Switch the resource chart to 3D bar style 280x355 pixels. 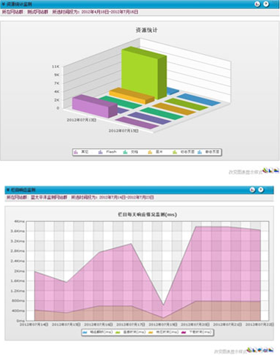tap(265, 170)
